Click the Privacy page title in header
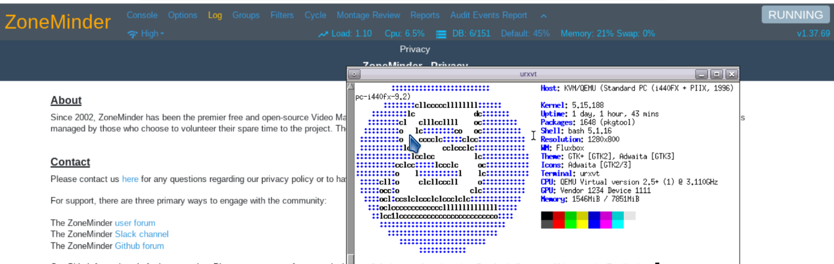This screenshot has height=264, width=834. pos(415,49)
